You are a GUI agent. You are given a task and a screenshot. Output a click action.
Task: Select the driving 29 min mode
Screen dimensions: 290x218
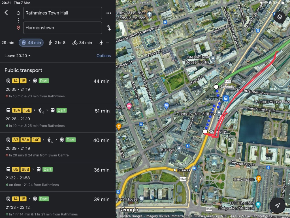[8, 43]
